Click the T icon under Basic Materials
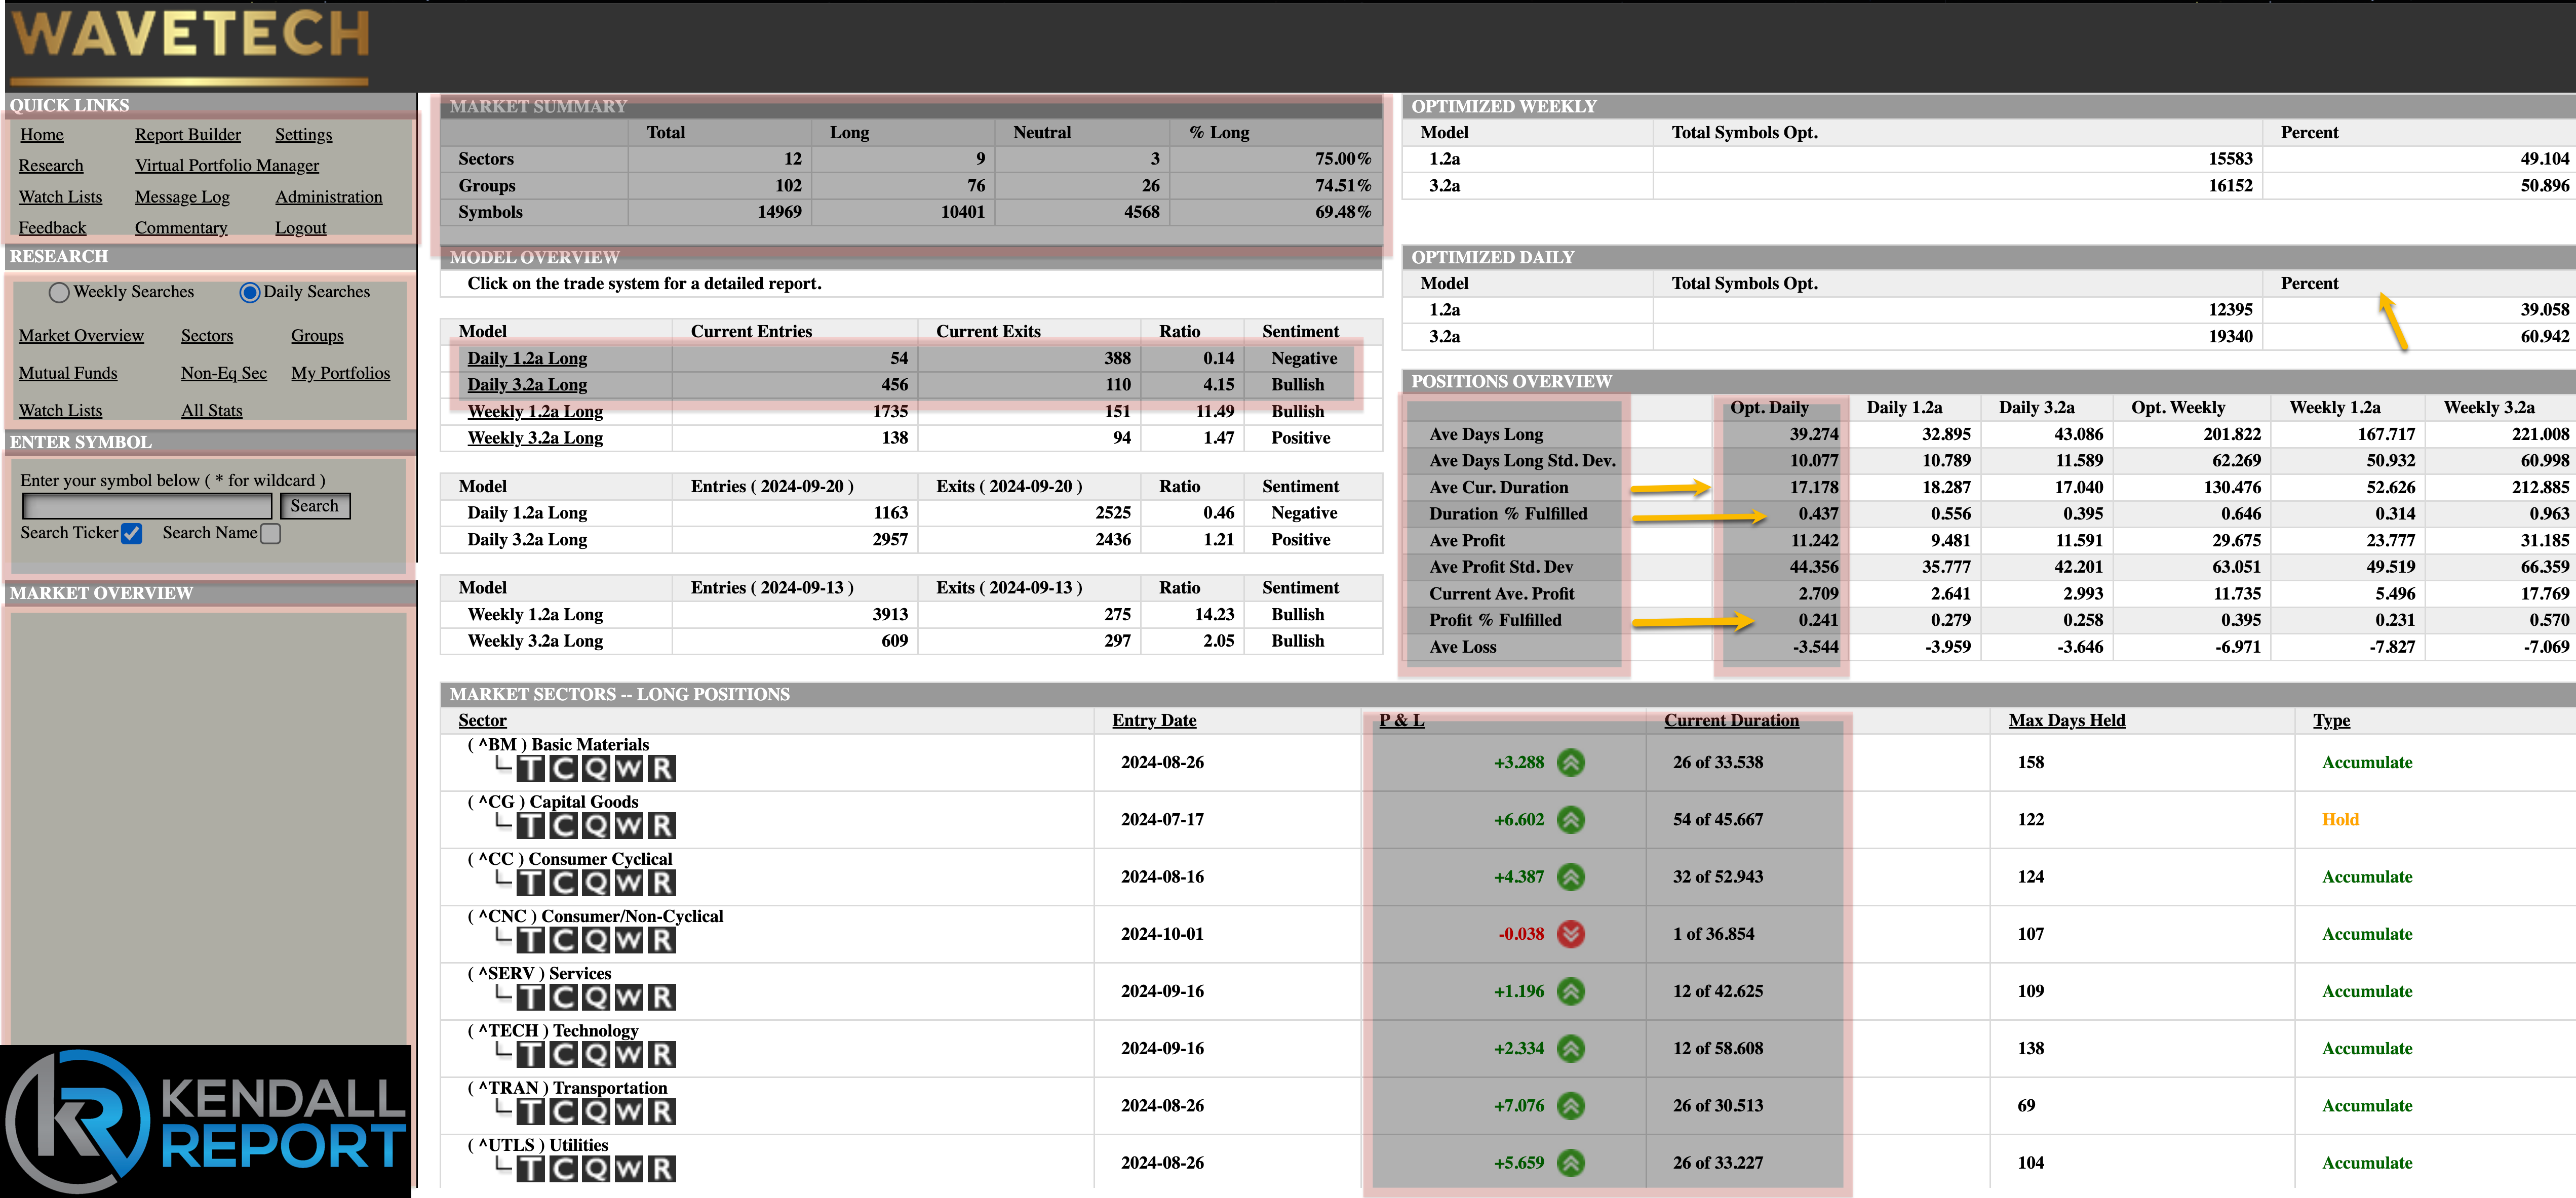2576x1198 pixels. (531, 768)
